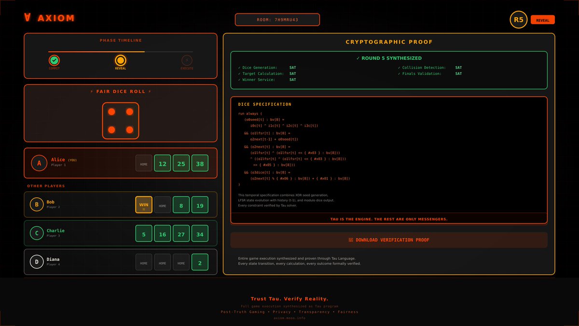Click the active Reveal phase circle icon
This screenshot has height=326, width=579.
pos(120,61)
